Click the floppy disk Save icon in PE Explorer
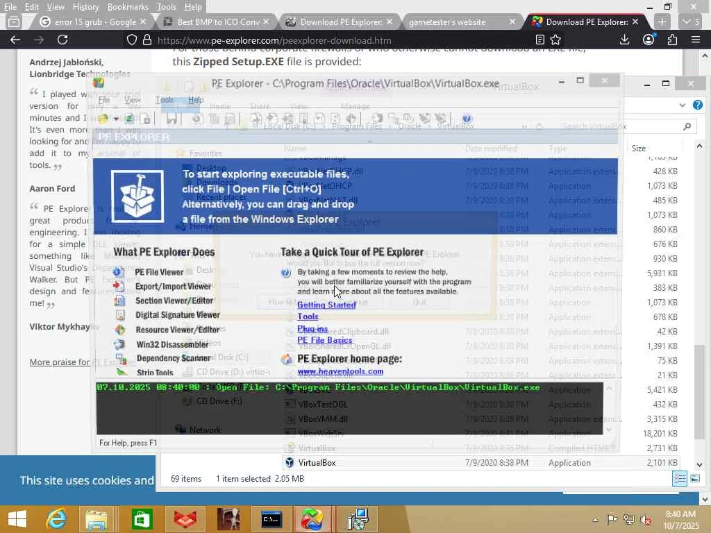Viewport: 711px width, 533px height. pos(172,119)
